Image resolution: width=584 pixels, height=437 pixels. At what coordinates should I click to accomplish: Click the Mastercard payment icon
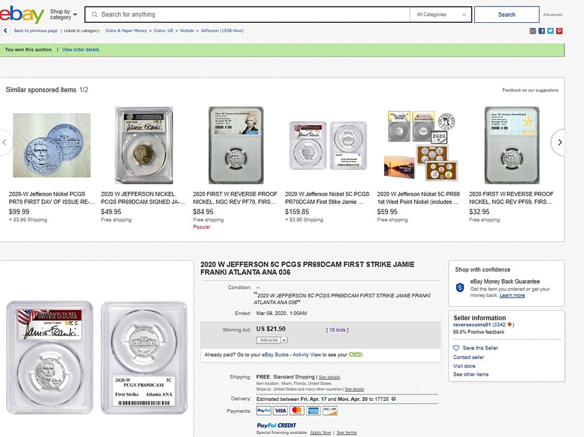click(297, 411)
